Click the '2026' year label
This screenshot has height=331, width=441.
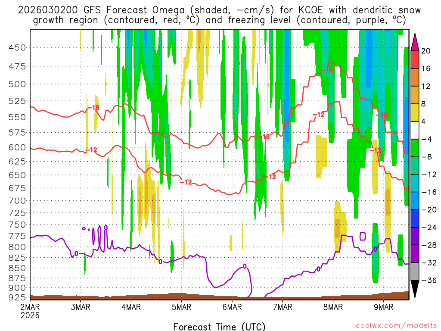pyautogui.click(x=30, y=315)
